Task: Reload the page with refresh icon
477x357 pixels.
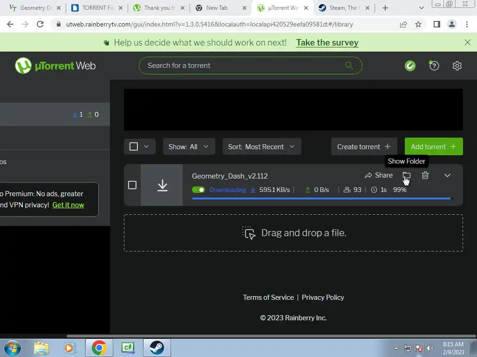Action: point(40,24)
